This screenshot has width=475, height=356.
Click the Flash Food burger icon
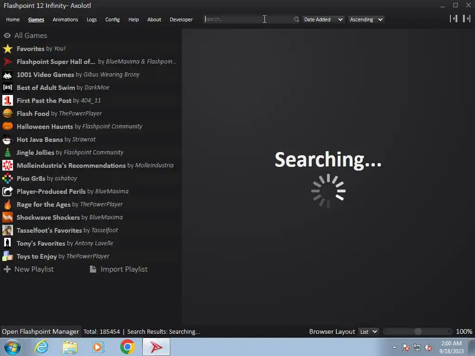coord(7,114)
